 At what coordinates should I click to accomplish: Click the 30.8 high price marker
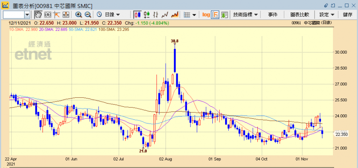point(175,41)
